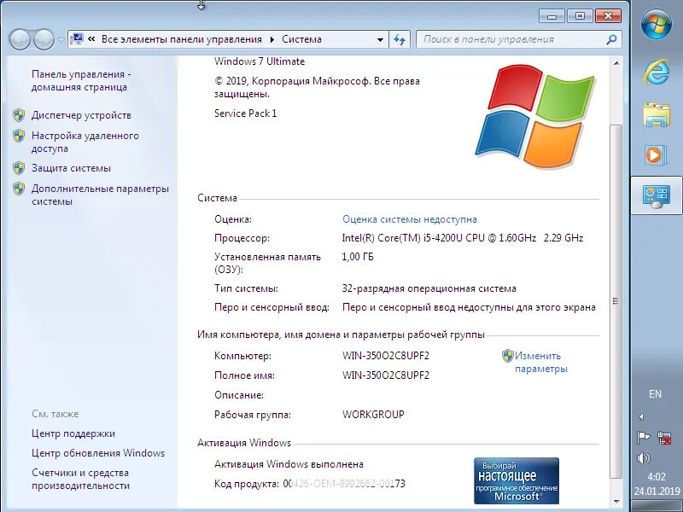Click shield icon beside Защита системы
The height and width of the screenshot is (512, 683).
click(19, 168)
